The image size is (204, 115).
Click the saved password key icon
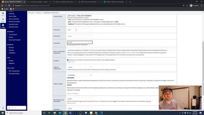point(184,6)
